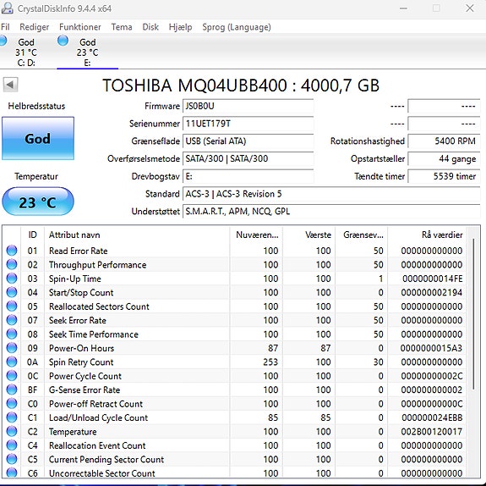Open the Fil menu
Image resolution: width=486 pixels, height=486 pixels.
pyautogui.click(x=5, y=27)
